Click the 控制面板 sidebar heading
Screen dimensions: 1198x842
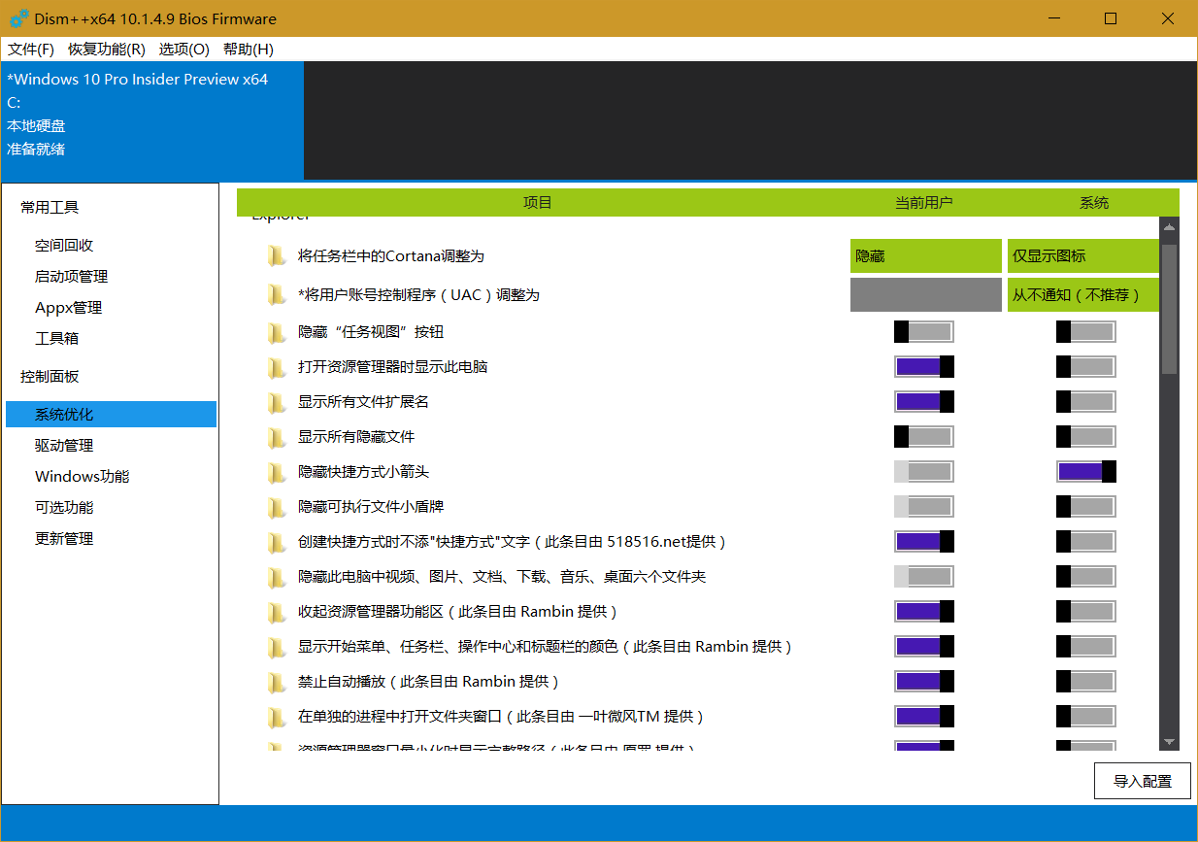coord(50,377)
